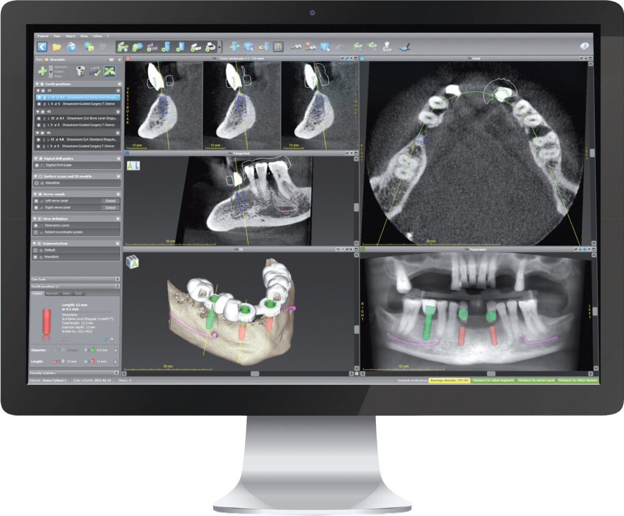This screenshot has height=516, width=624.
Task: Click the help question mark icon
Action: click(584, 46)
